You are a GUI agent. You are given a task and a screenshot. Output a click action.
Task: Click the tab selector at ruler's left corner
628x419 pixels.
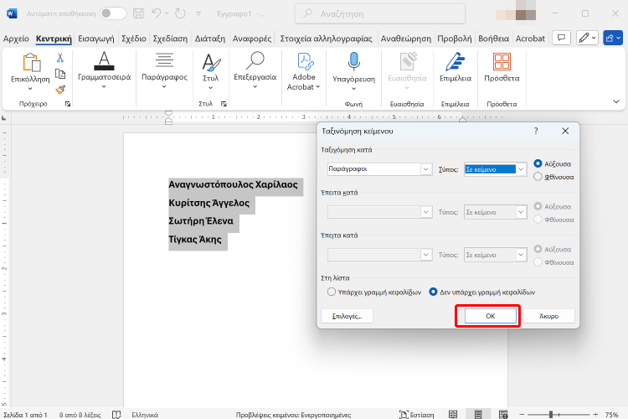pos(4,118)
